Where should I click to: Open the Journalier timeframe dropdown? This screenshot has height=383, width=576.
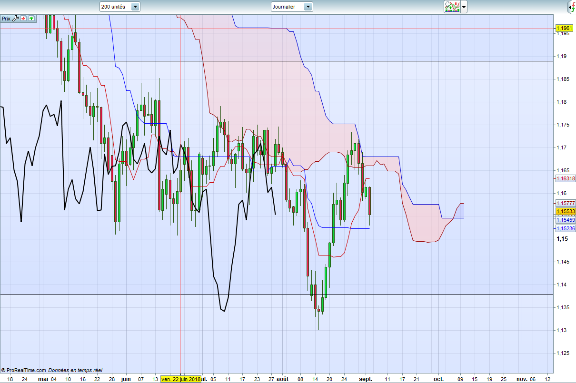pyautogui.click(x=291, y=7)
